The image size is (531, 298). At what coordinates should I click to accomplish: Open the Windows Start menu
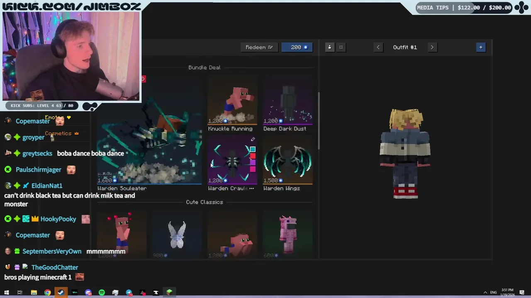pos(7,293)
